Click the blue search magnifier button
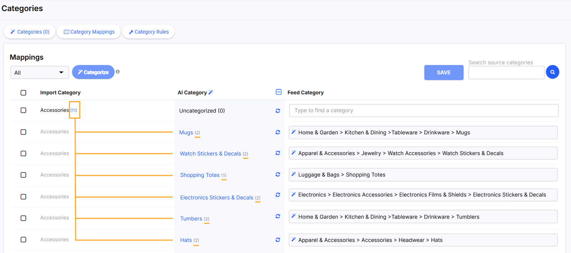Screen dimensions: 571x253 coord(552,72)
